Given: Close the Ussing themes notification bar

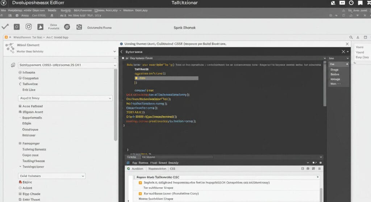Looking at the screenshot, I should [x=347, y=44].
